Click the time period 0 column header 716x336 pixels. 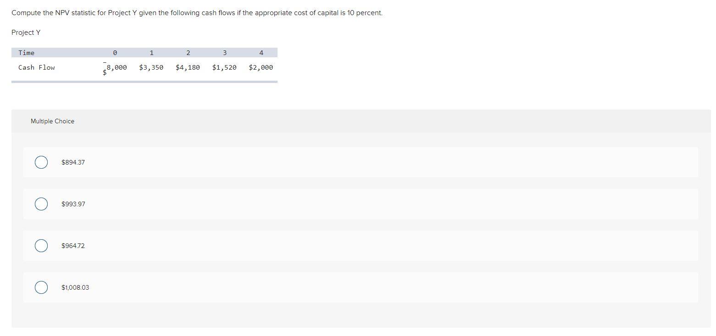coord(115,53)
